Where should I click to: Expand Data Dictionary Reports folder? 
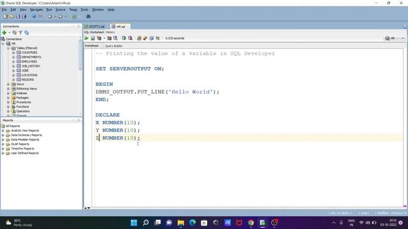point(3,135)
